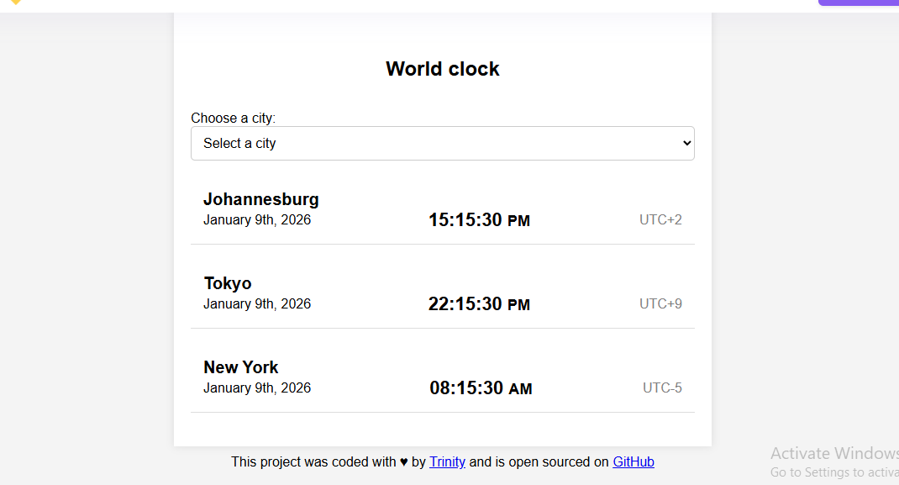Click the Choose a city label
Screen dimensions: 899x485
pos(232,119)
